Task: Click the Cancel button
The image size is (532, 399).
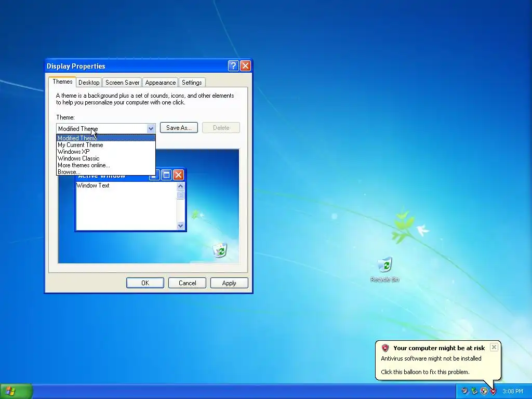Action: pyautogui.click(x=187, y=283)
